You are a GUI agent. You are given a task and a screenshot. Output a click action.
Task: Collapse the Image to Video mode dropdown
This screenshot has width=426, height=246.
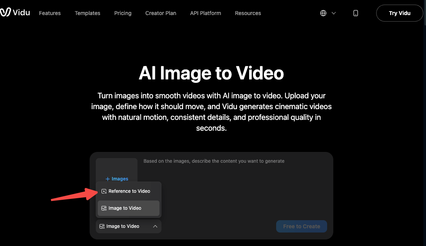tap(129, 226)
